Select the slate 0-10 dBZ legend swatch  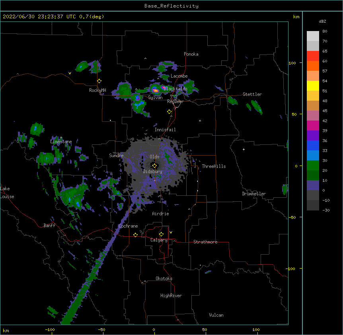point(313,185)
